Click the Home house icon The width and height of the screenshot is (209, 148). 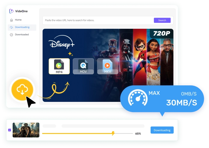pyautogui.click(x=11, y=20)
